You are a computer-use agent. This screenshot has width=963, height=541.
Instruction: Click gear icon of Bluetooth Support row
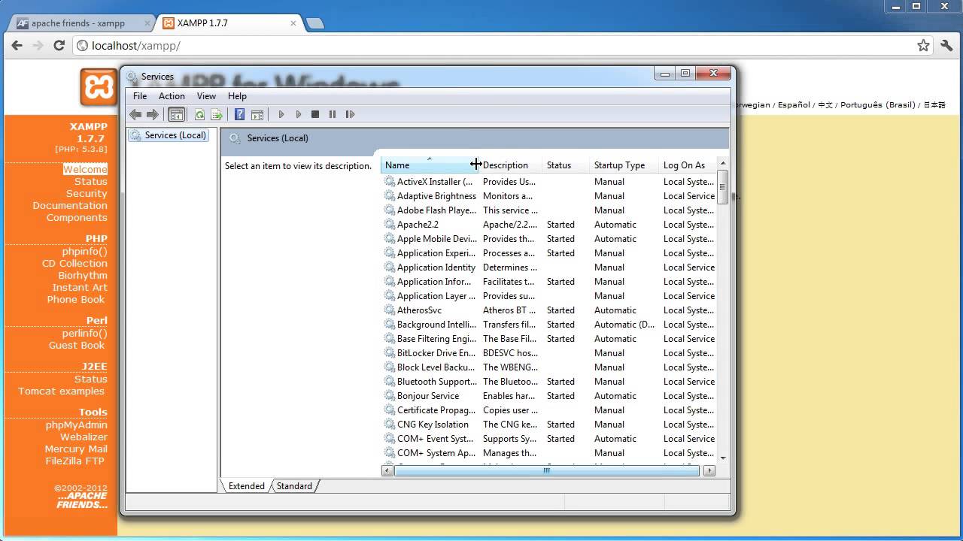pyautogui.click(x=390, y=381)
